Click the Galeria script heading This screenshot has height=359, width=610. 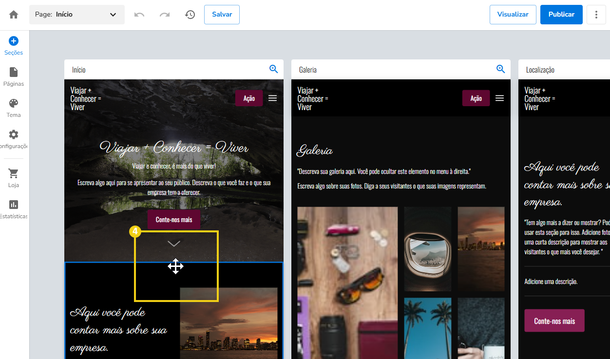[315, 151]
